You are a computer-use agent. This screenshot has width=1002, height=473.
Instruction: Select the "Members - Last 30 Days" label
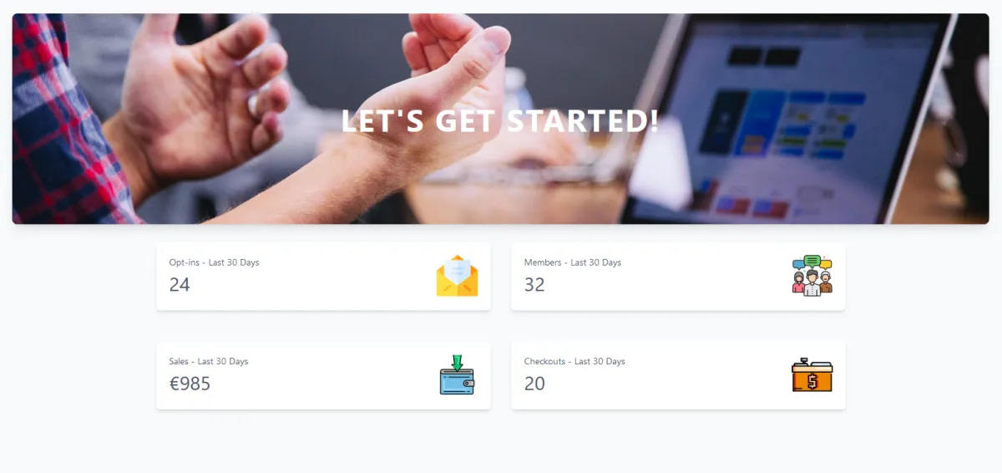tap(573, 262)
